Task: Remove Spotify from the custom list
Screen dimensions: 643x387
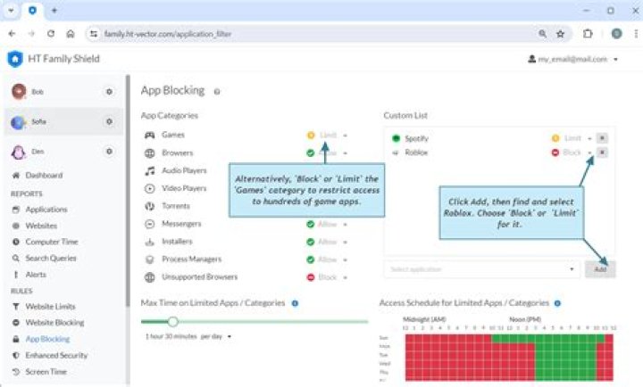Action: click(602, 138)
